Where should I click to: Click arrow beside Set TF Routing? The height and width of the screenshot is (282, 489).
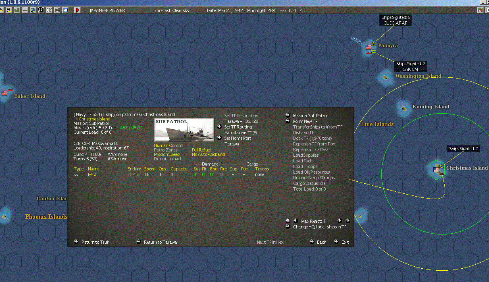click(219, 127)
